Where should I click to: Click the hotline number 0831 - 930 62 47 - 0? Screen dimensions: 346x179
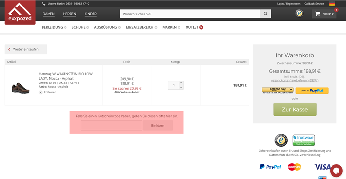pyautogui.click(x=78, y=4)
